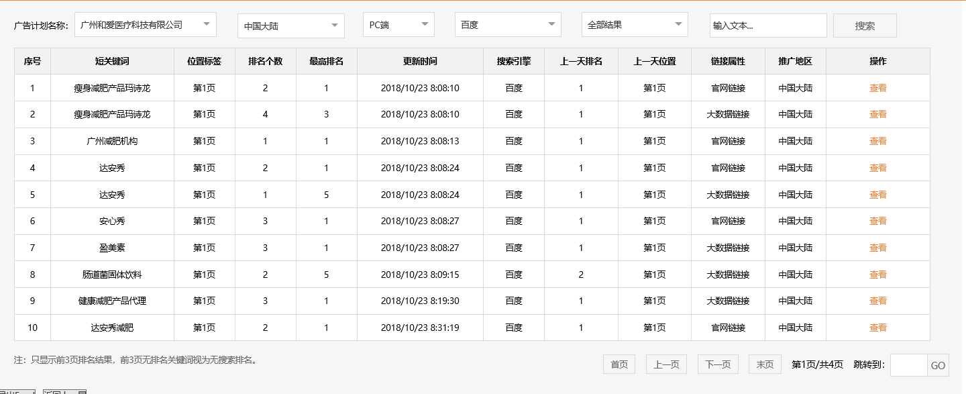
Task: Open the PC端 platform dropdown
Action: click(x=398, y=24)
